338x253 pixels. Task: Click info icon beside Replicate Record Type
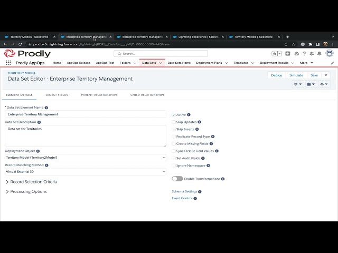pyautogui.click(x=213, y=137)
